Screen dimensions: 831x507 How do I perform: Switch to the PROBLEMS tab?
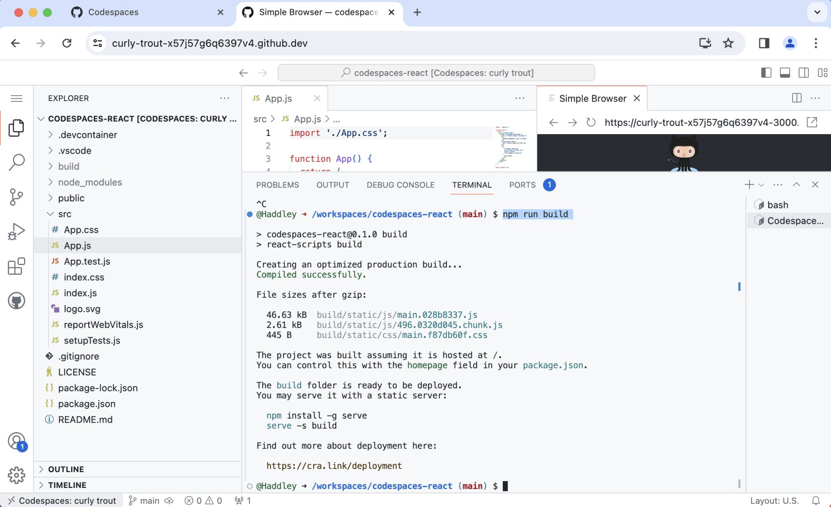click(x=277, y=185)
